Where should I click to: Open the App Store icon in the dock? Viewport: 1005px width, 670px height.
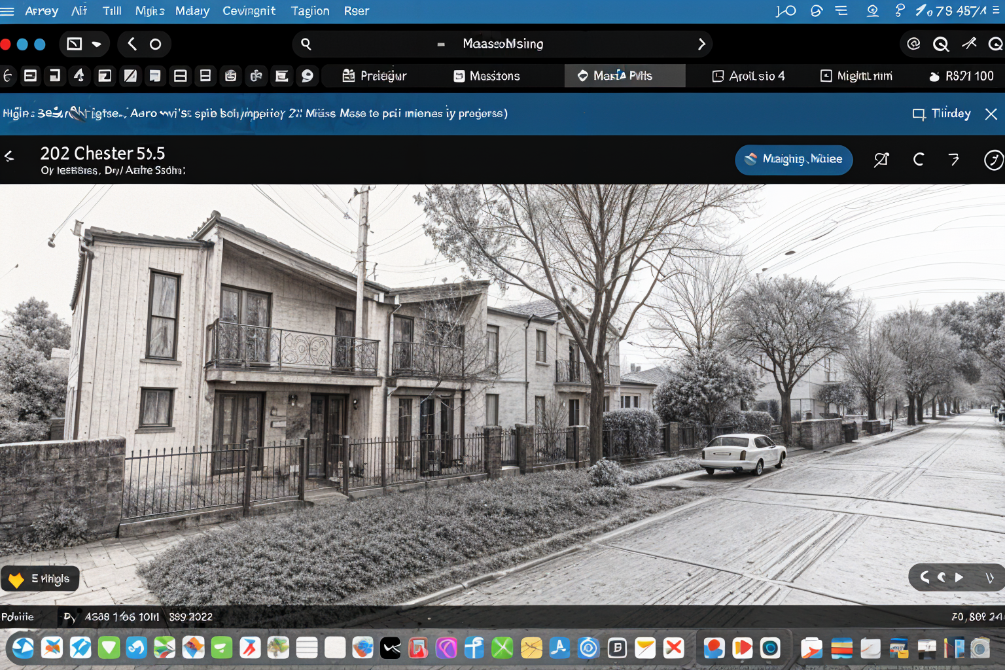click(559, 648)
